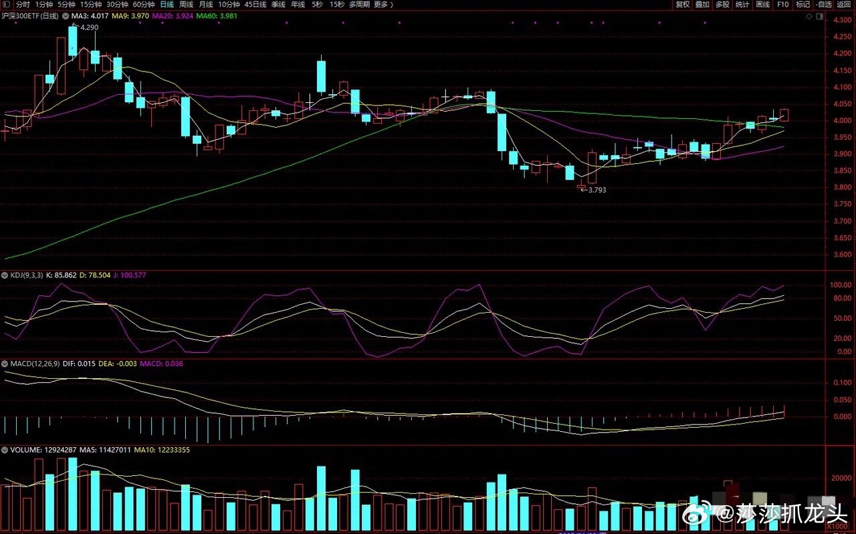Click the 0.100 MACD axis label

(x=842, y=384)
